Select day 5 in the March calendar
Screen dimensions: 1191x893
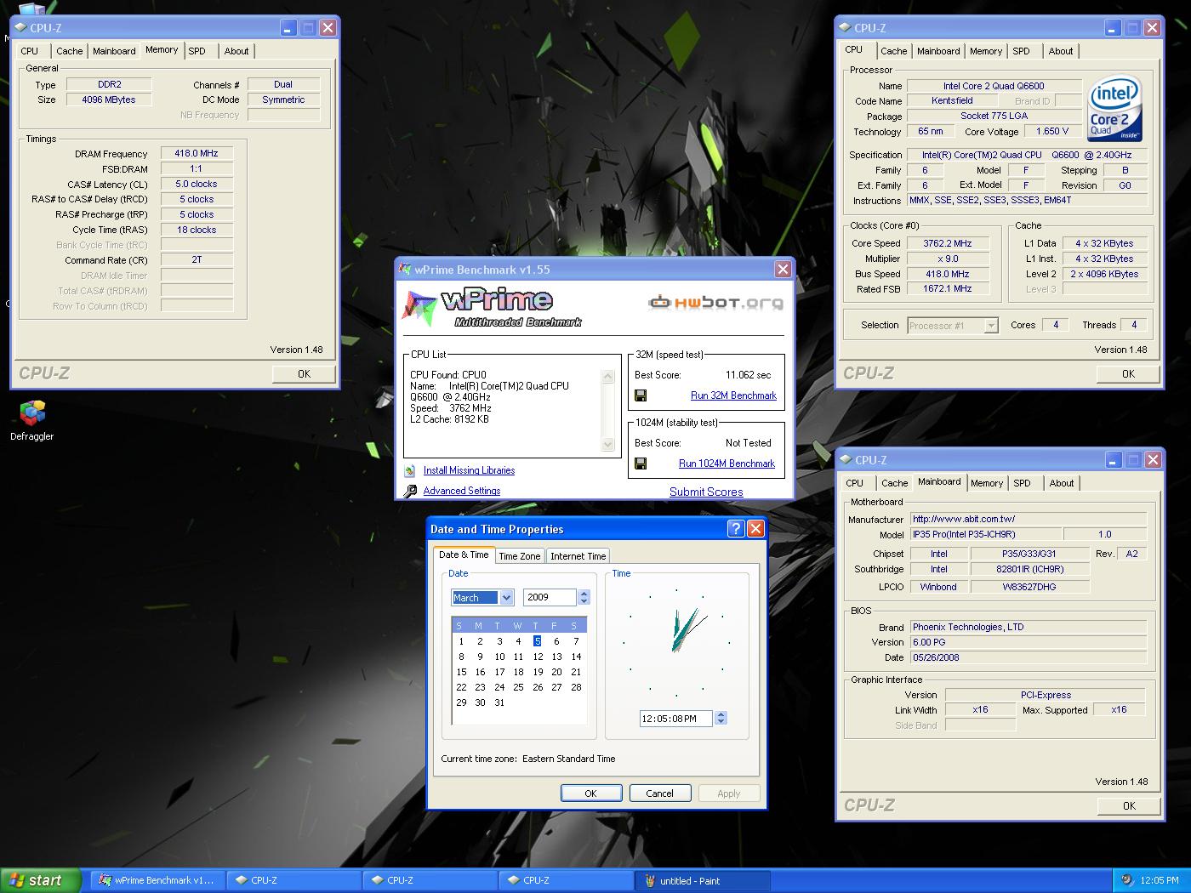538,641
